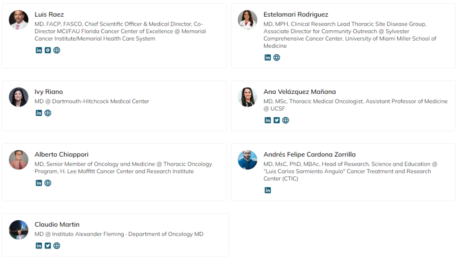Click Luis Raez's profile photo
461x259 pixels.
pos(19,20)
